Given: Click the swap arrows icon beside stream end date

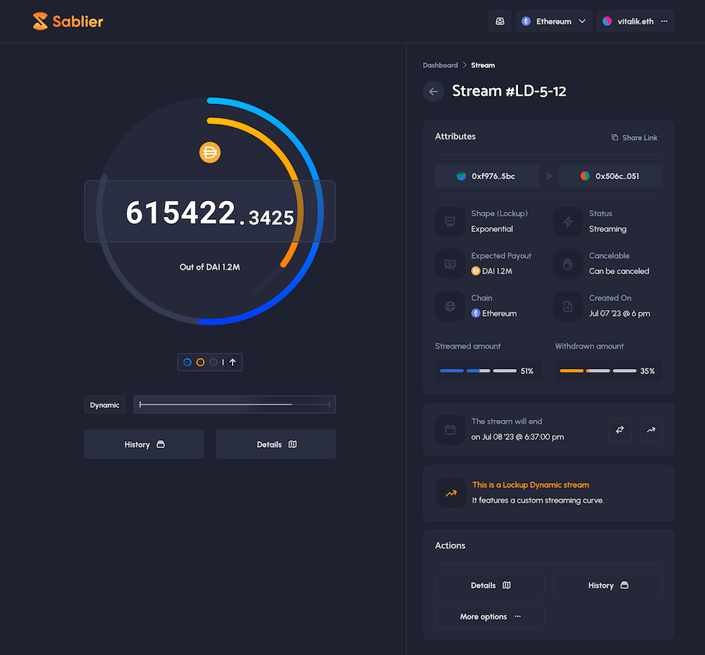Looking at the screenshot, I should click(x=620, y=430).
